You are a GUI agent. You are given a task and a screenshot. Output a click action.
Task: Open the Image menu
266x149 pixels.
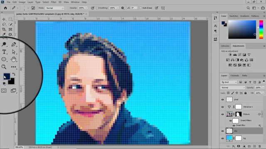pos(22,2)
